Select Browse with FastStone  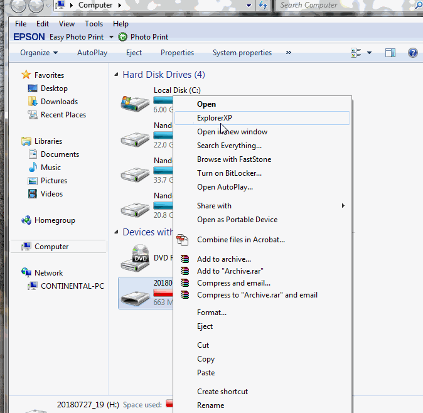[262, 159]
